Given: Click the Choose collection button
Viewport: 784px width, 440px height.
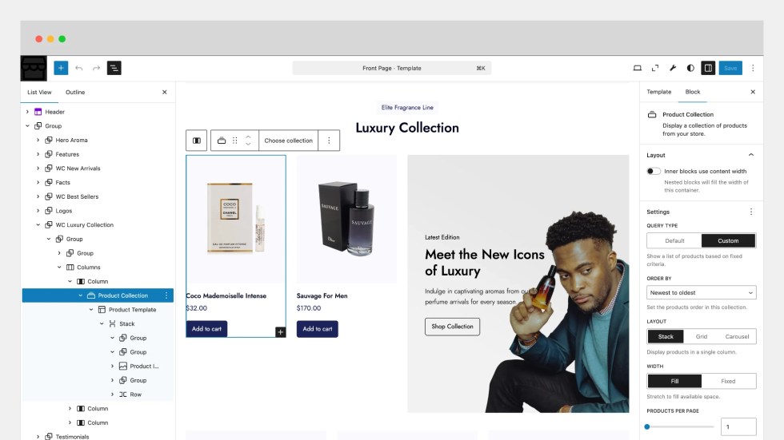Looking at the screenshot, I should (x=289, y=141).
